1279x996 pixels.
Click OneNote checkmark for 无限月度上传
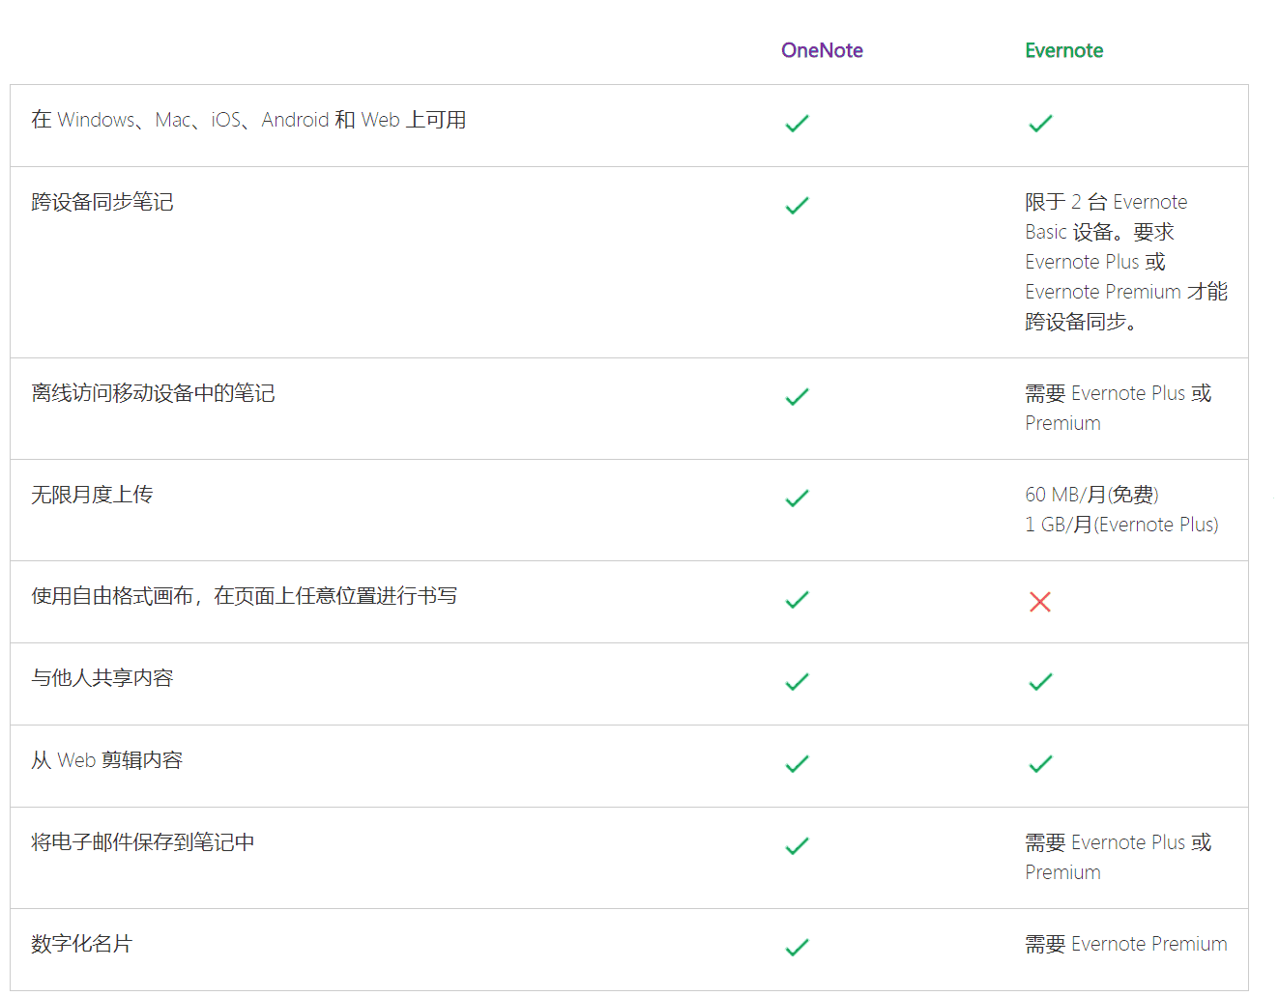797,498
